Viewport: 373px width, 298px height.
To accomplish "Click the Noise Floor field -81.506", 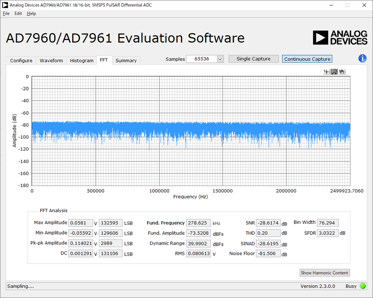I will point(268,254).
